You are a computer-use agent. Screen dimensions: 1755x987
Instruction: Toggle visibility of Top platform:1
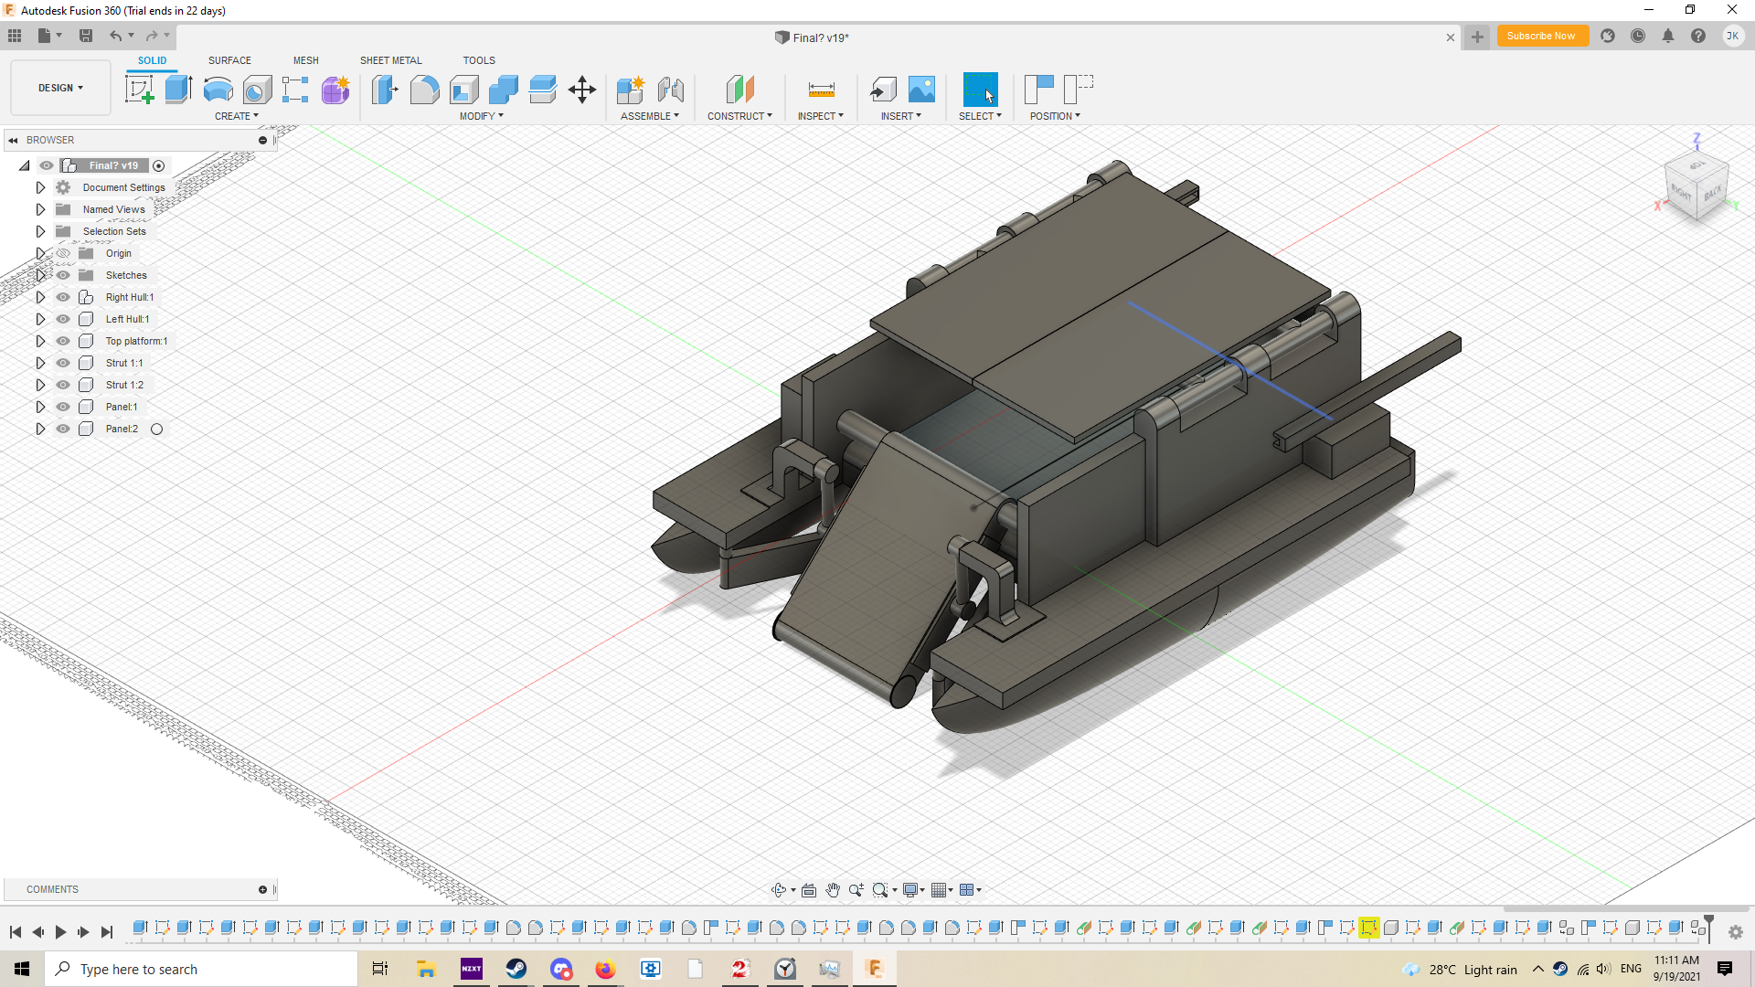(63, 341)
